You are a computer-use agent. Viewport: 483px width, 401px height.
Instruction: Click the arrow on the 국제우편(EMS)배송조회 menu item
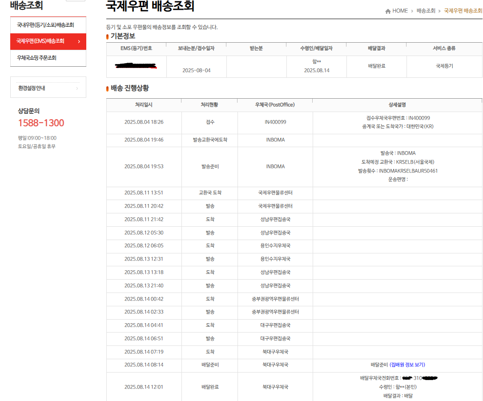click(79, 41)
